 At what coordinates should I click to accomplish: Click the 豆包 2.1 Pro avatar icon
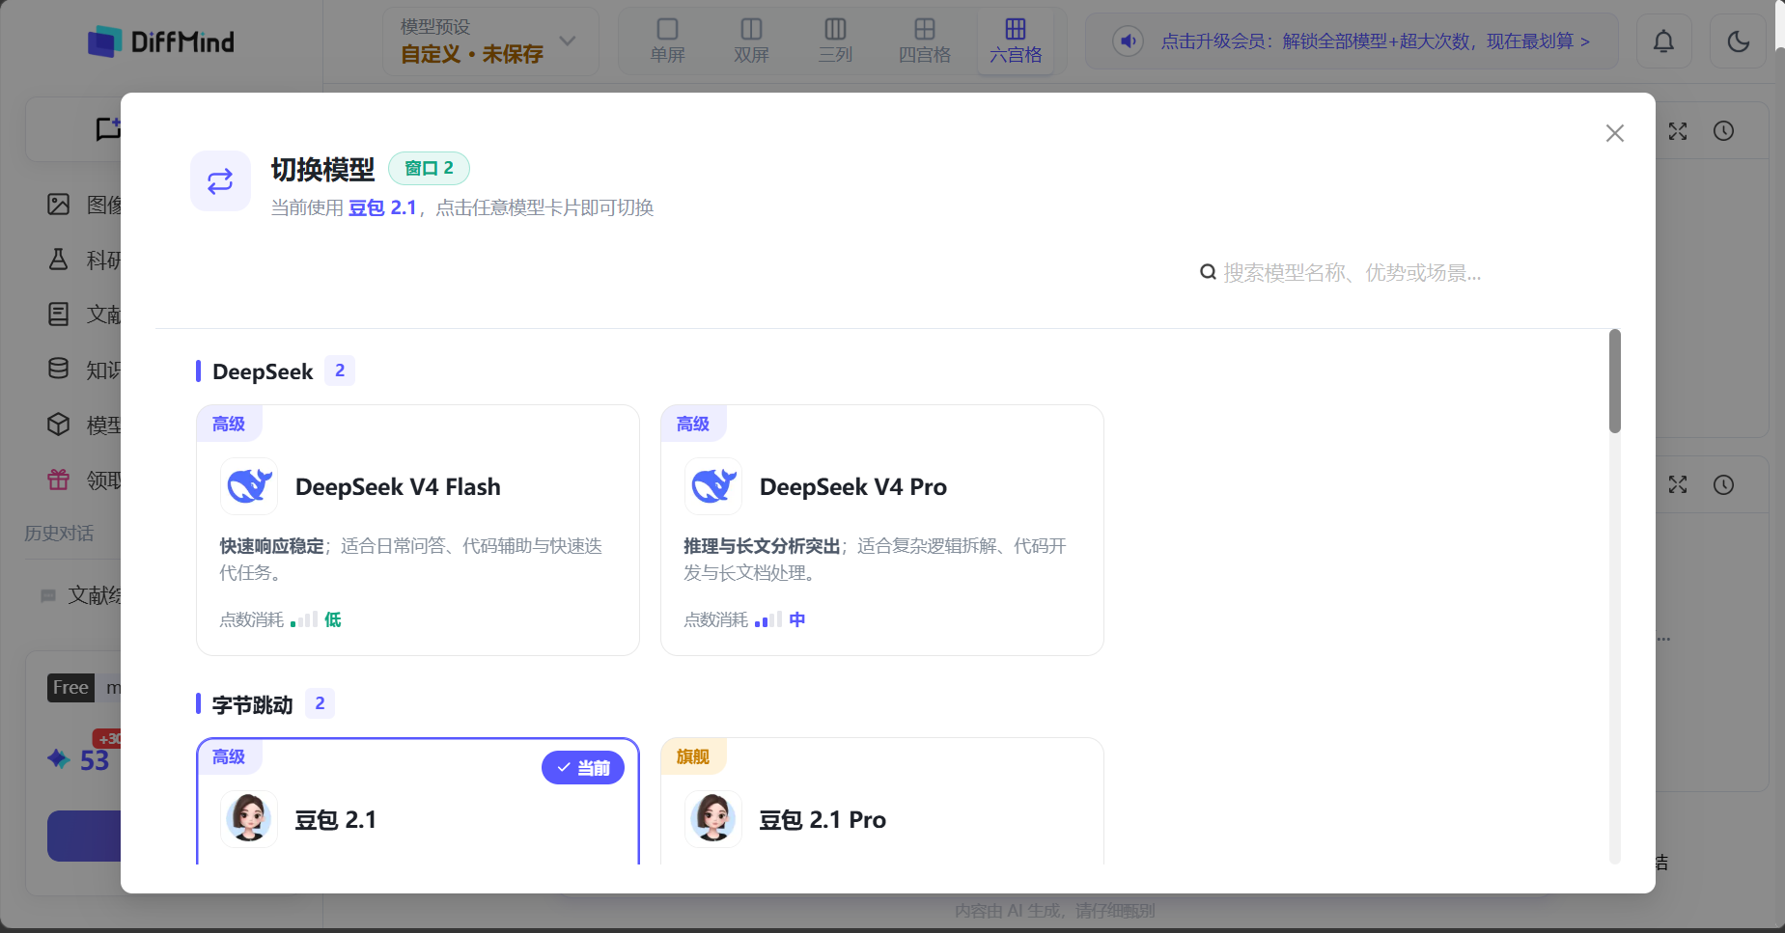713,819
